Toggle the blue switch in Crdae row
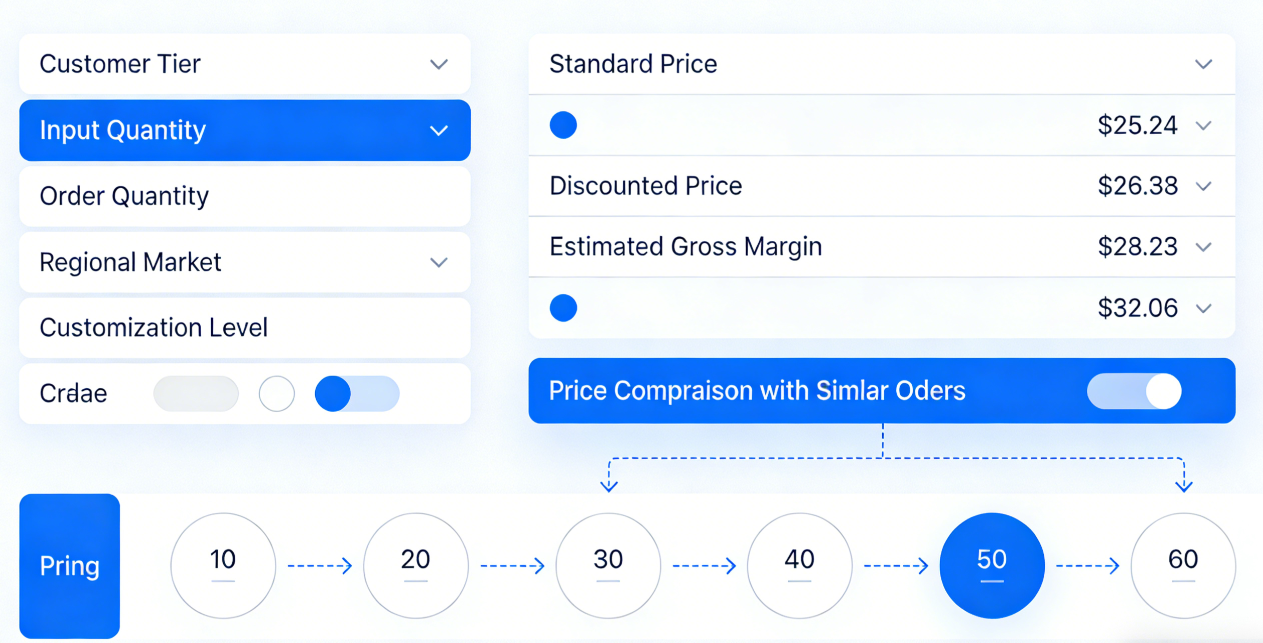This screenshot has width=1263, height=643. pos(357,393)
